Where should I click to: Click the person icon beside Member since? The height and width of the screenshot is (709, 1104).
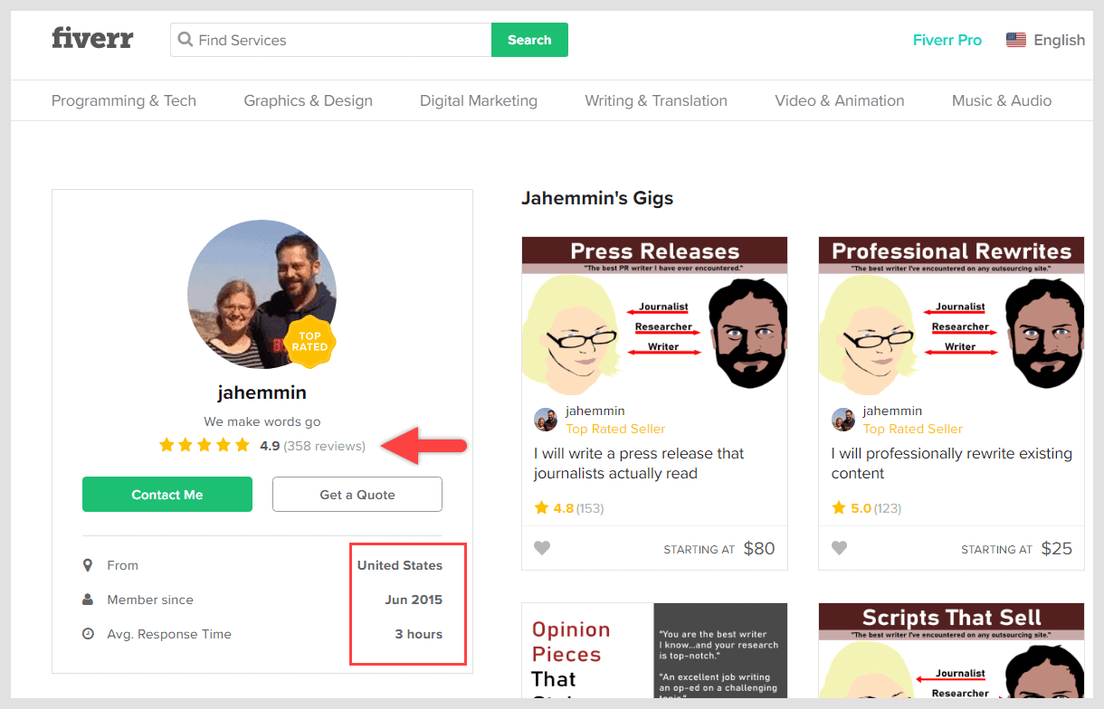[88, 600]
